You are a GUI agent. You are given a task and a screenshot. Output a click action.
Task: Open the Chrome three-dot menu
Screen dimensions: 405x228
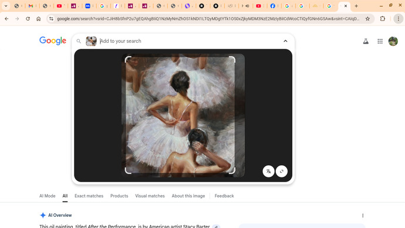(x=399, y=19)
